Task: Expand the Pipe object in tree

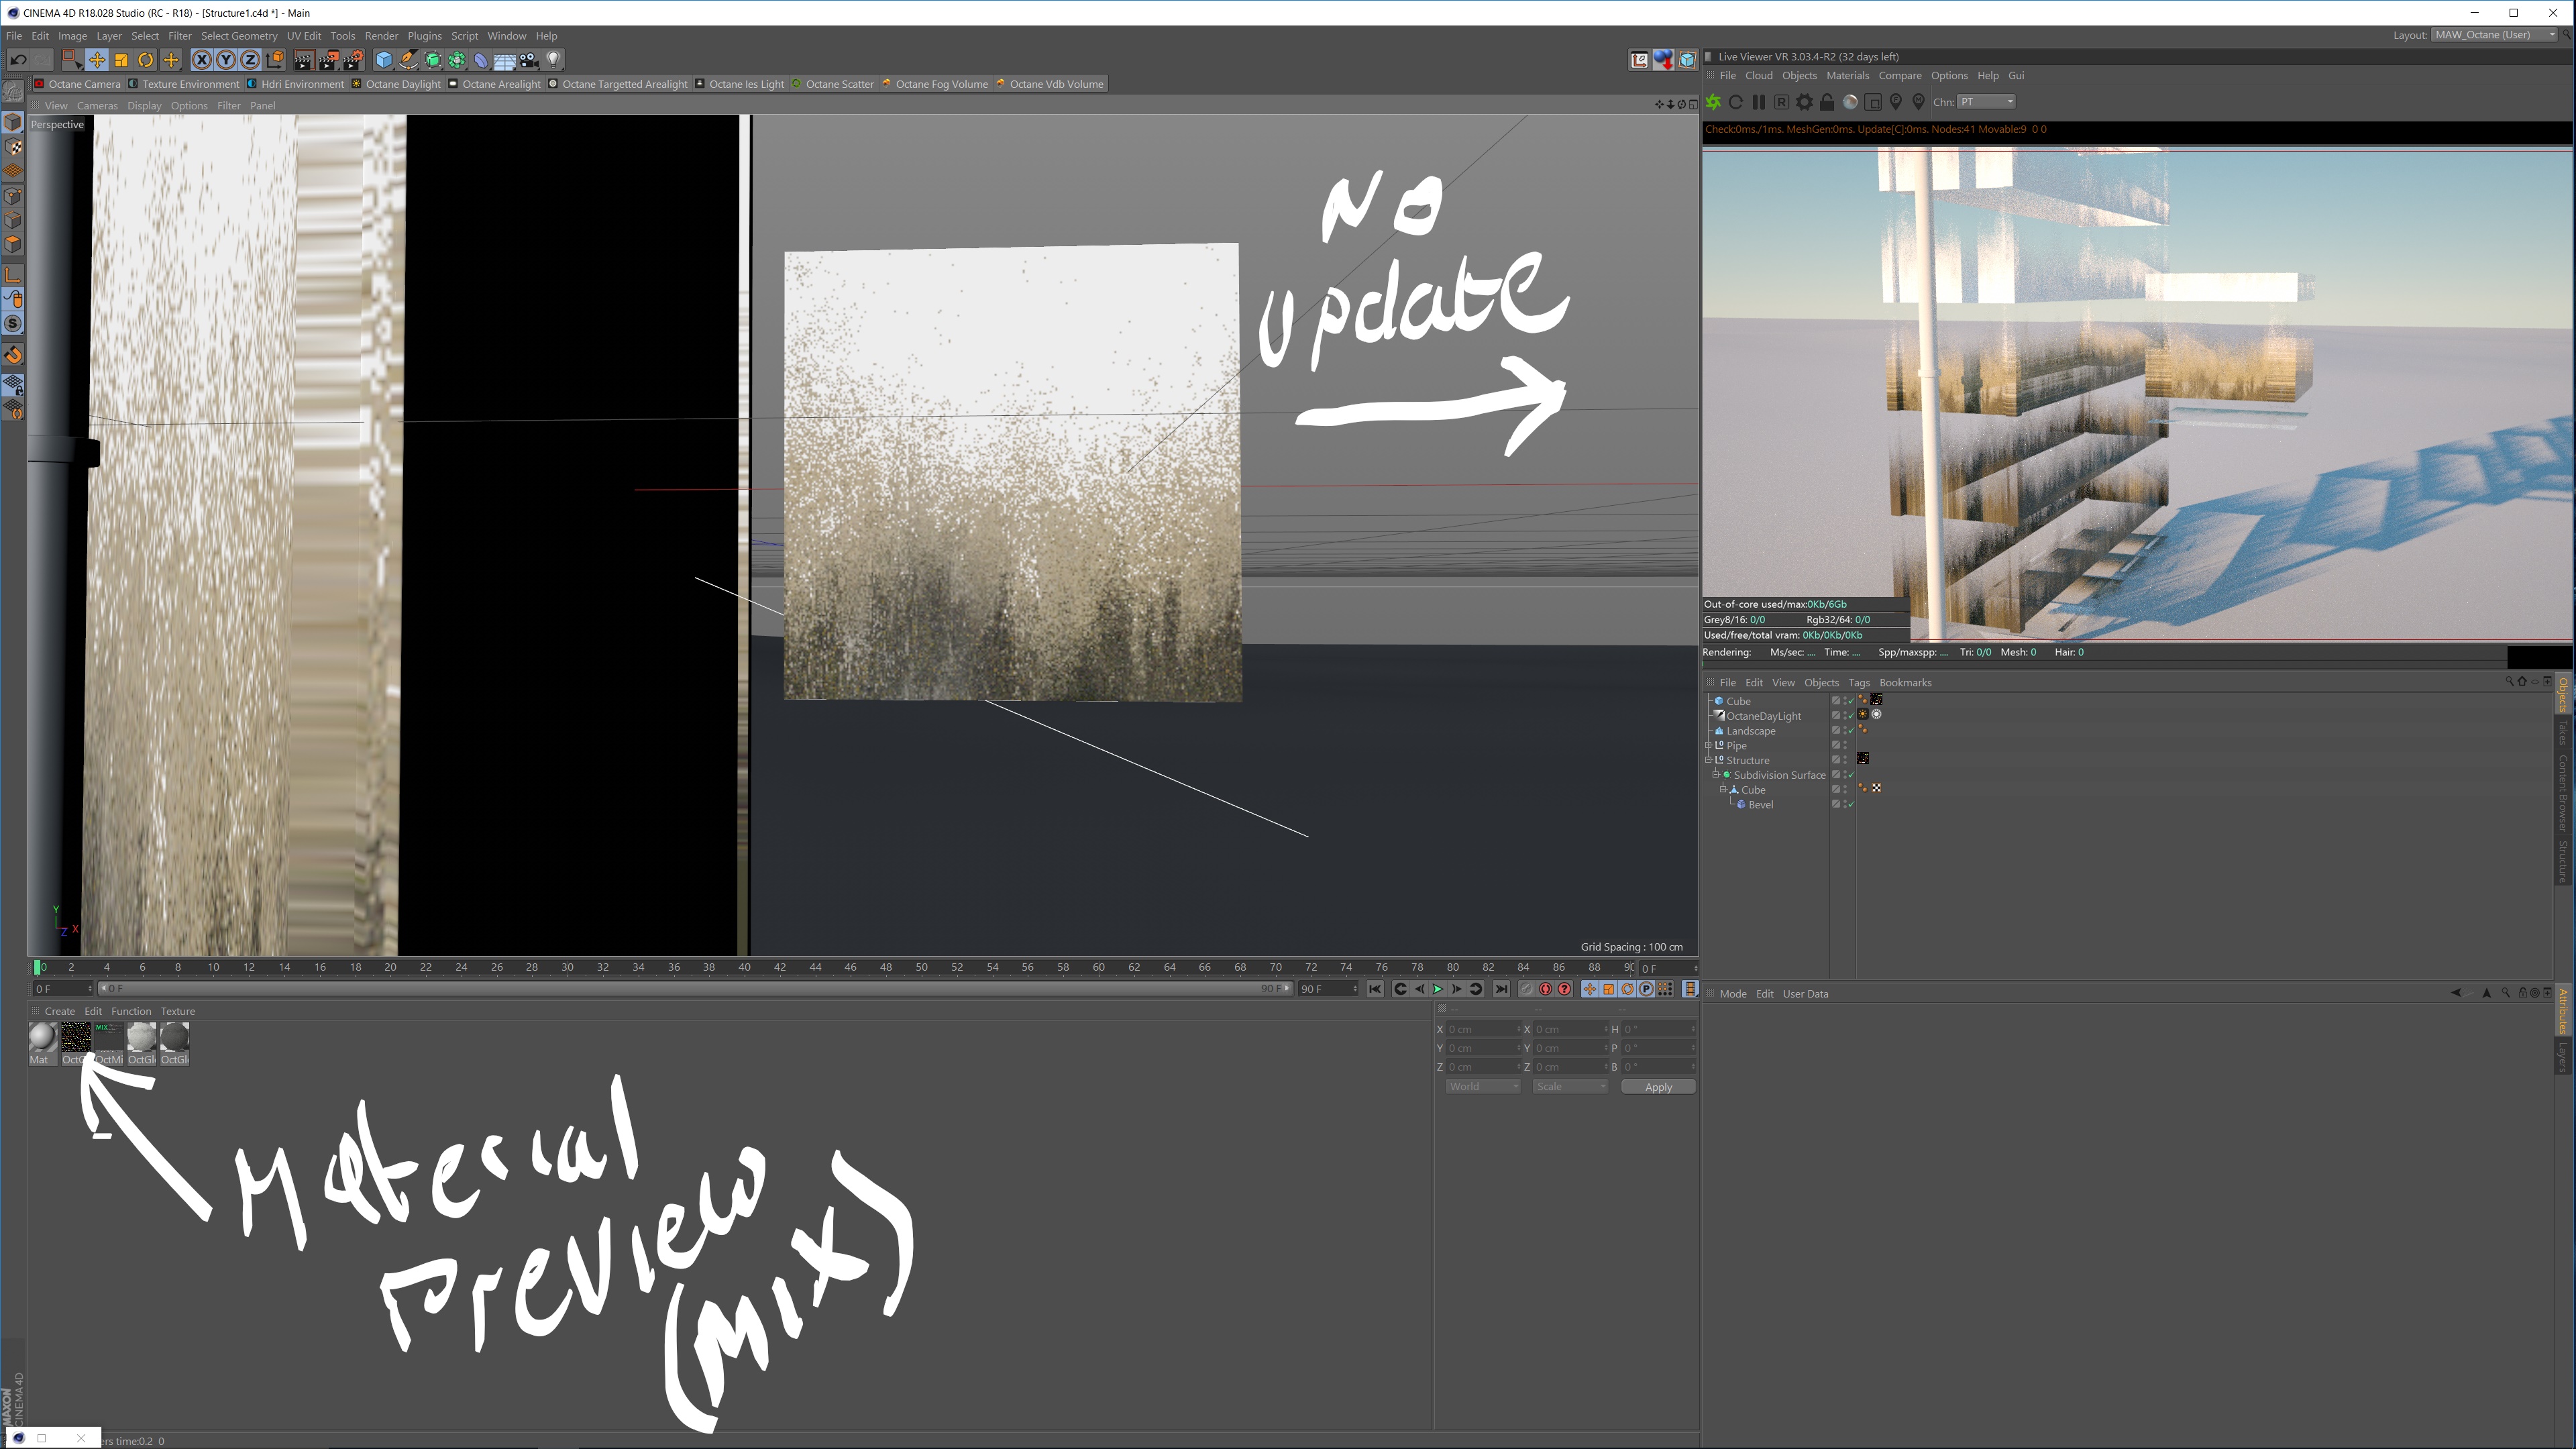Action: 1709,746
